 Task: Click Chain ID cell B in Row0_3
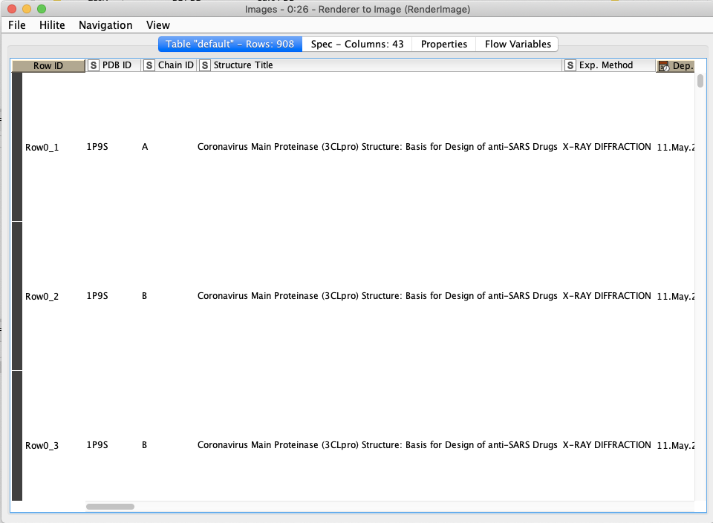[x=144, y=445]
